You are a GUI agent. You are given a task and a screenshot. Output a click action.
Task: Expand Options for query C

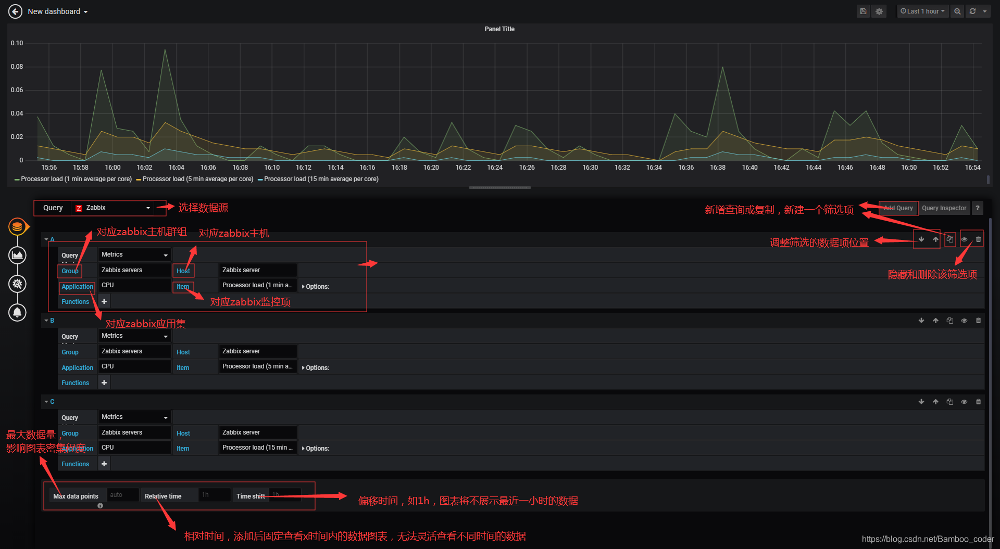[x=316, y=449]
